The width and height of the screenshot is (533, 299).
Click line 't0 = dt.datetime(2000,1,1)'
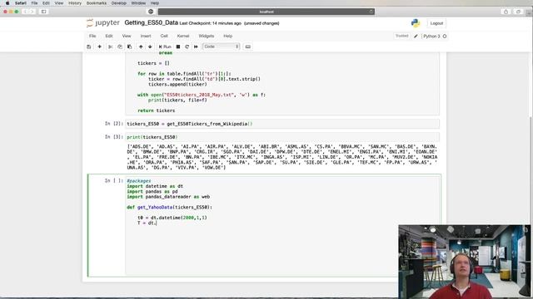click(172, 218)
